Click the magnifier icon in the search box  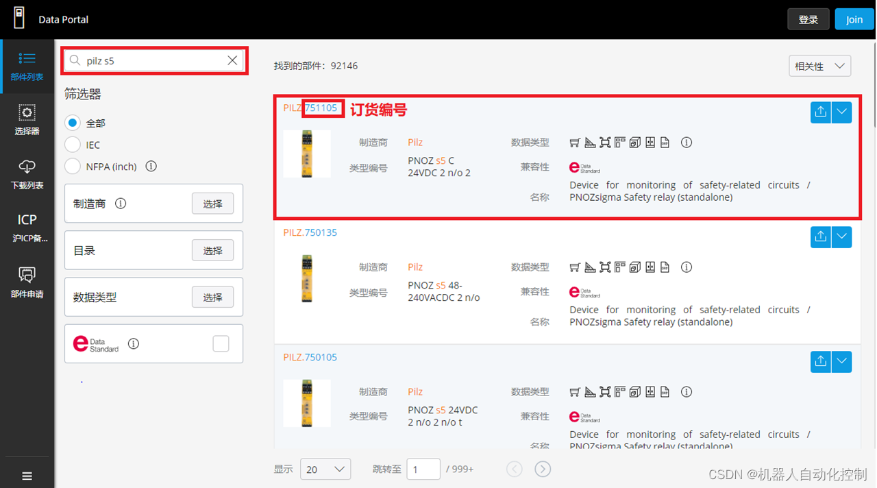(x=75, y=60)
